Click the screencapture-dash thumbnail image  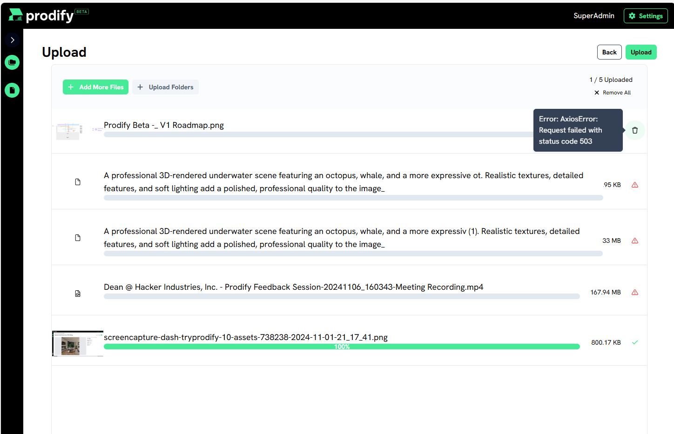coord(77,344)
